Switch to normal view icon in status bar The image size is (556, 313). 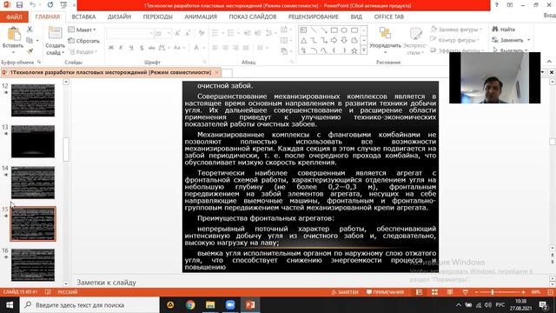(x=419, y=292)
